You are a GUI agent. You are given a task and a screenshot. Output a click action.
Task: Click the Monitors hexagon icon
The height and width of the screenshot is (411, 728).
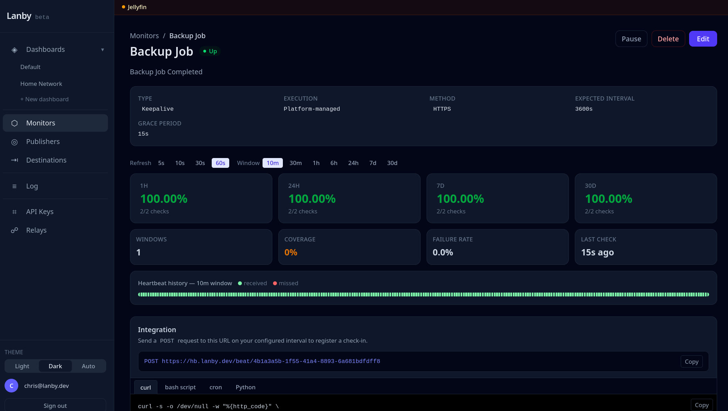[14, 123]
